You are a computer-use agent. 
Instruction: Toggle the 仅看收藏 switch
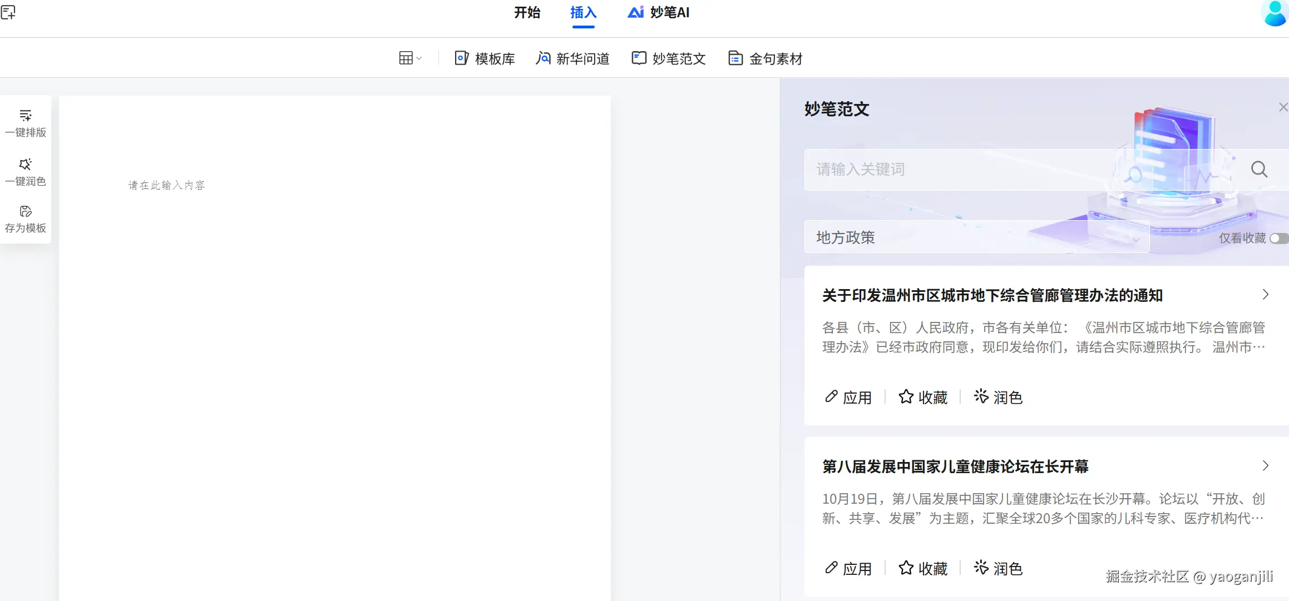(x=1278, y=239)
